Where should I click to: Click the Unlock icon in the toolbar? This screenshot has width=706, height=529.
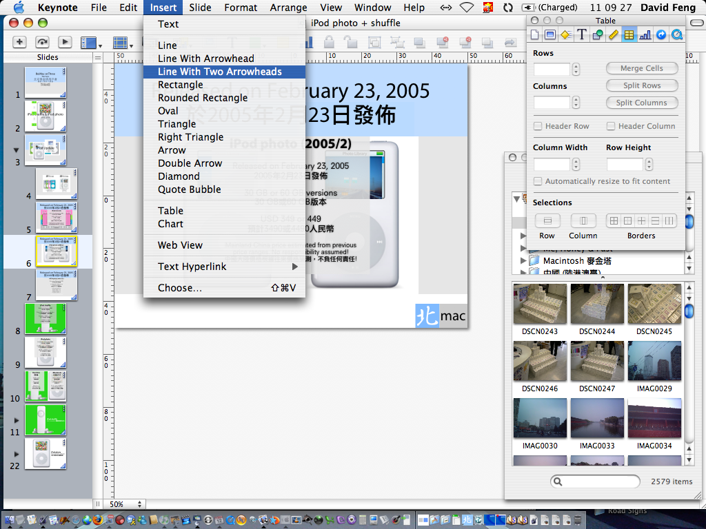(x=351, y=42)
